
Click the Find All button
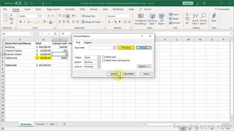[x=114, y=74]
